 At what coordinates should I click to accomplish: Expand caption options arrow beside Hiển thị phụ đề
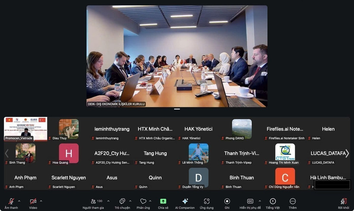pyautogui.click(x=259, y=201)
